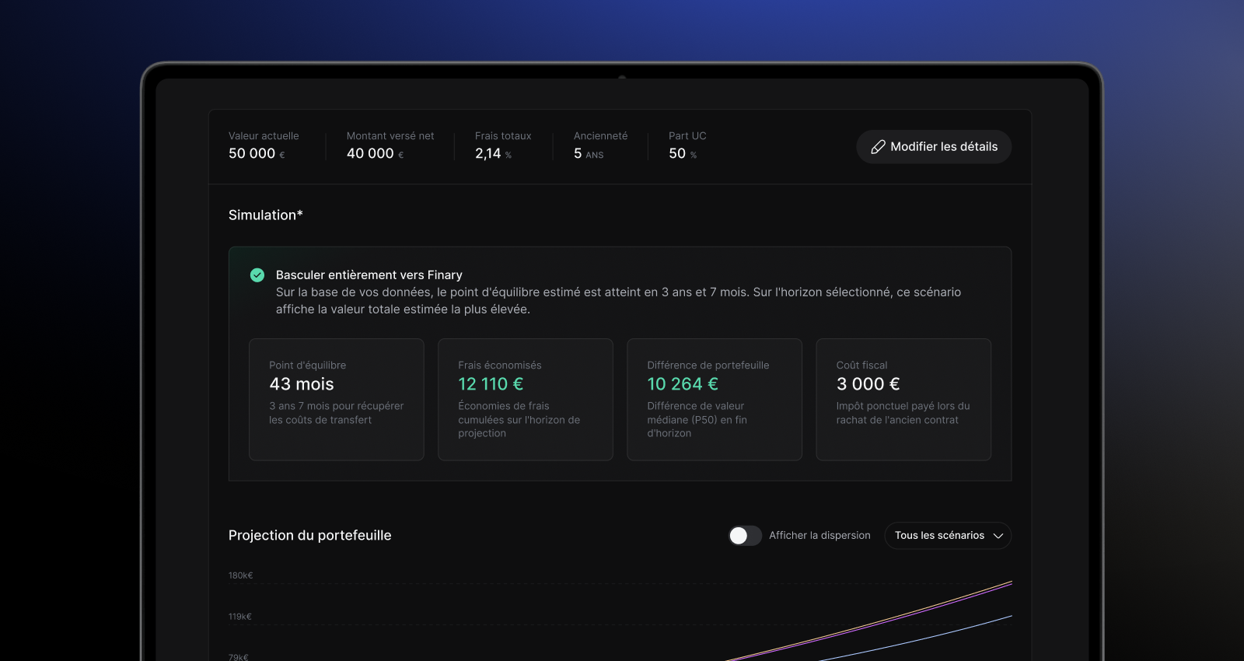This screenshot has height=661, width=1244.
Task: Click the Part UC 50 % value
Action: [683, 154]
